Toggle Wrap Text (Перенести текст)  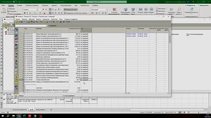pos(71,10)
